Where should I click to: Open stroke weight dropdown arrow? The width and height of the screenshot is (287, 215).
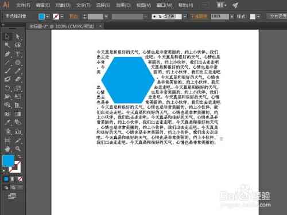point(106,17)
